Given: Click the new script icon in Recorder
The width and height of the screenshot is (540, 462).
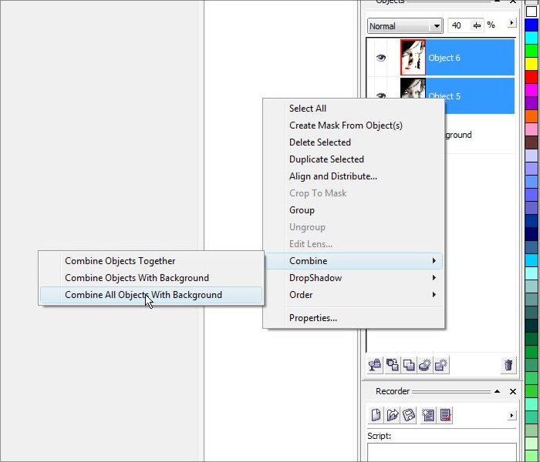Looking at the screenshot, I should click(376, 415).
